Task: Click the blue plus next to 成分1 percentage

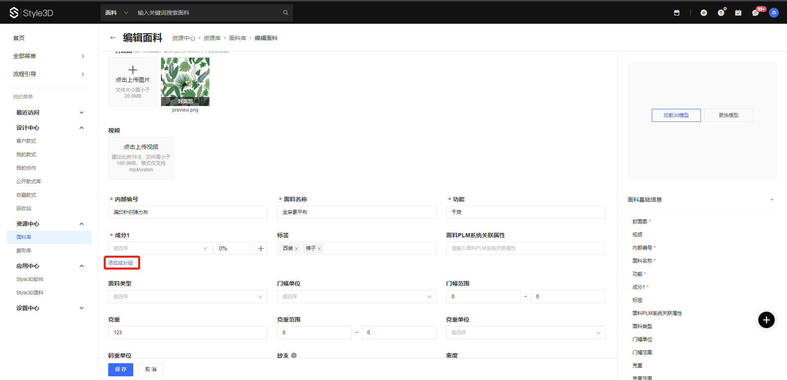Action: coord(261,248)
